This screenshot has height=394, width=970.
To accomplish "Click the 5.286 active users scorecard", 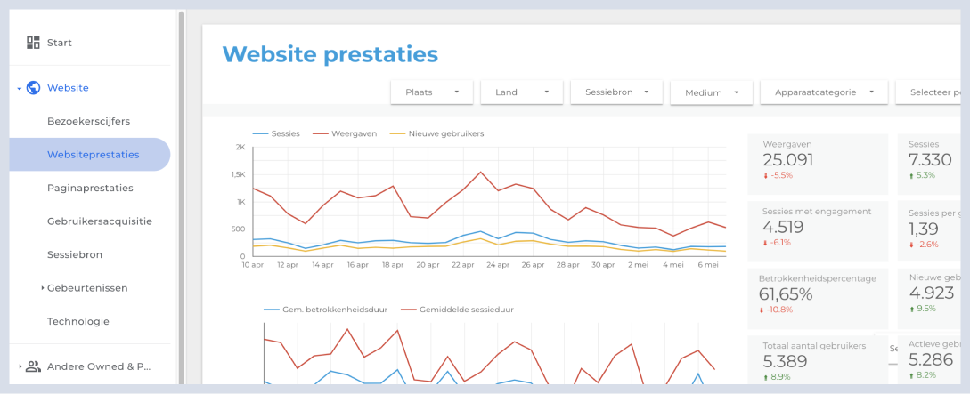I will pyautogui.click(x=929, y=359).
